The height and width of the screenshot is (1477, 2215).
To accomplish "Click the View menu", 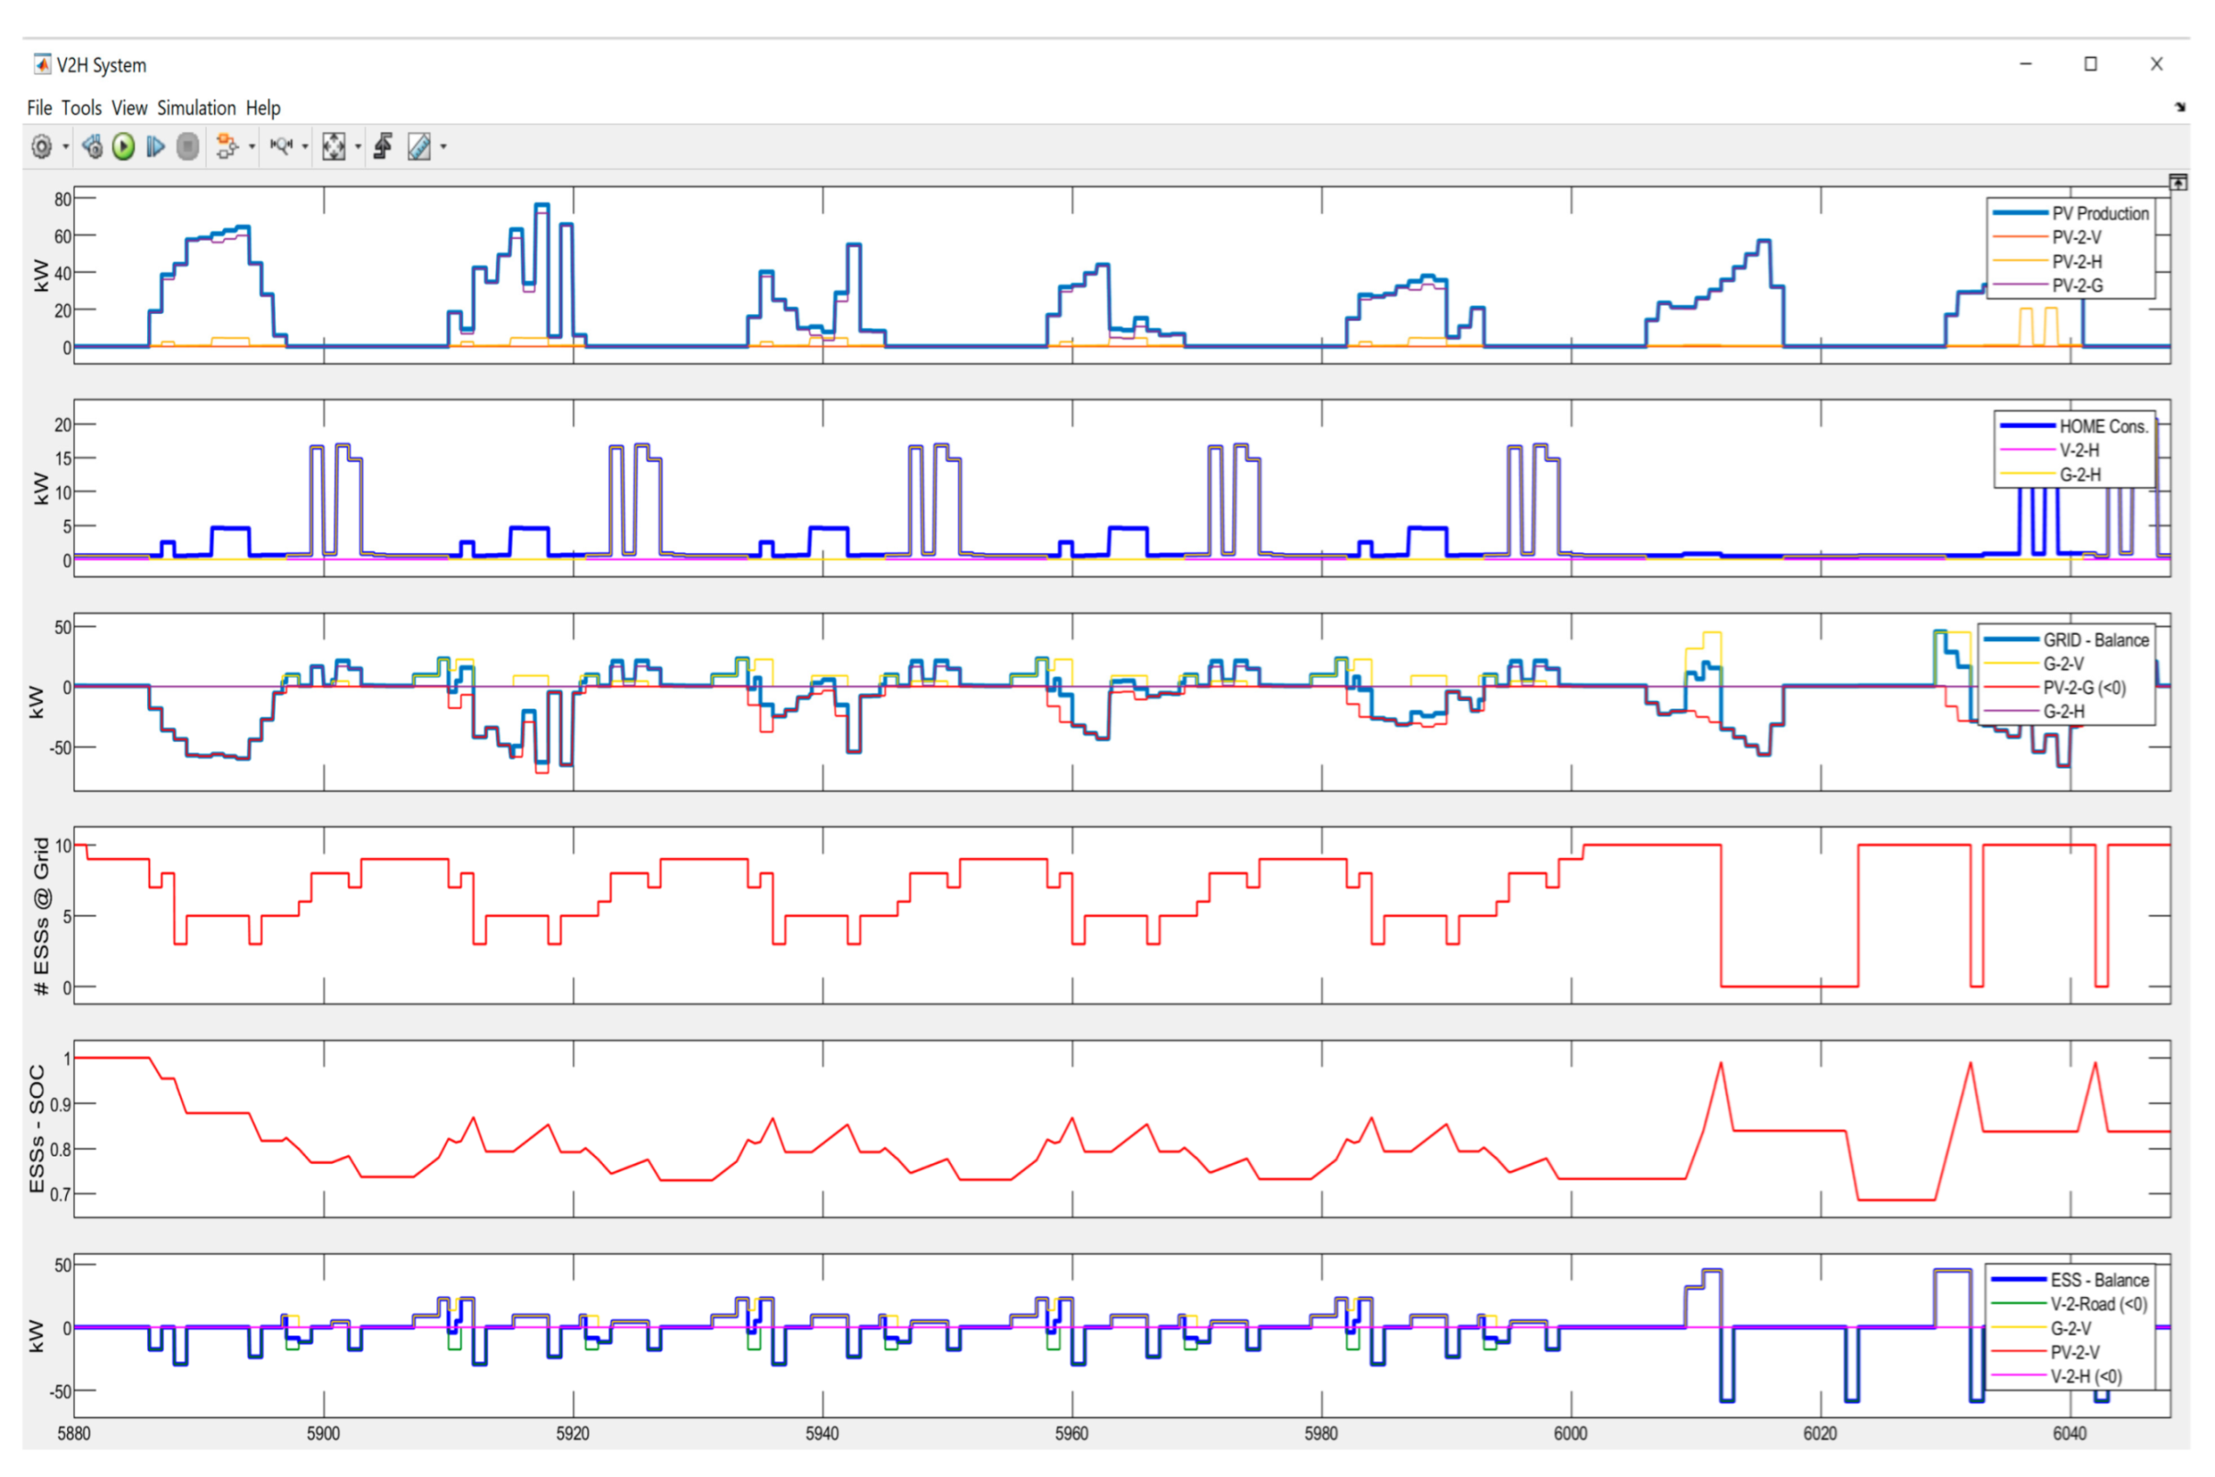I will coord(129,108).
